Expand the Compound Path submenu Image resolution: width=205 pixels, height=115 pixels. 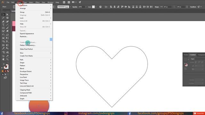34,93
